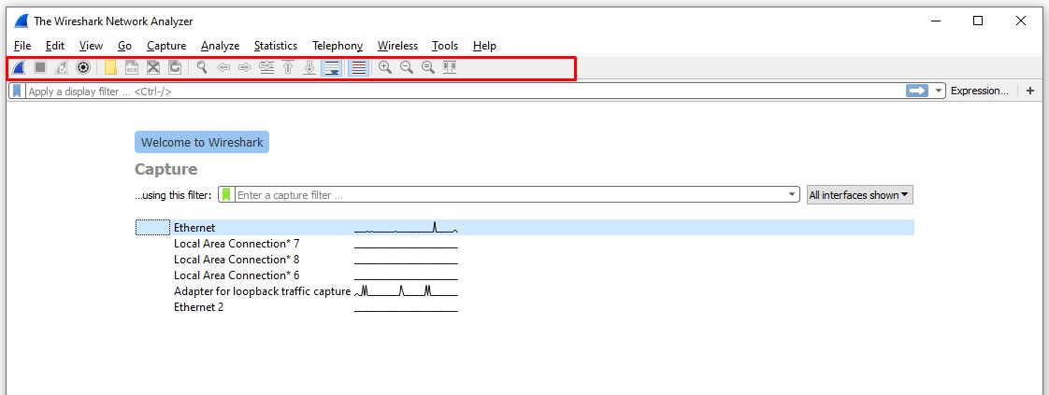The width and height of the screenshot is (1049, 395).
Task: Restart the current capture
Action: click(62, 67)
